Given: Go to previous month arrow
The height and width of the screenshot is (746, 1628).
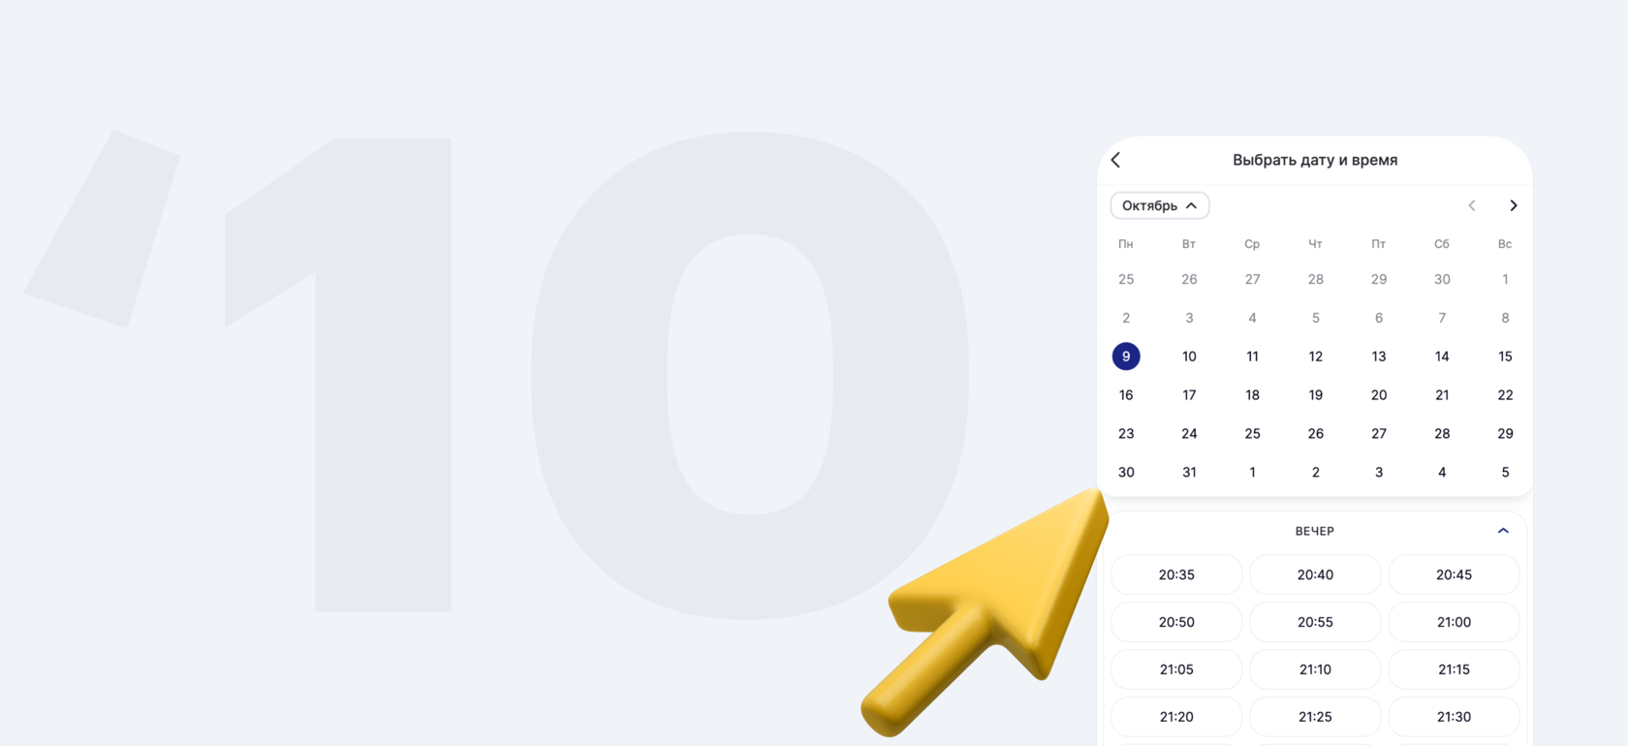Looking at the screenshot, I should [1471, 205].
